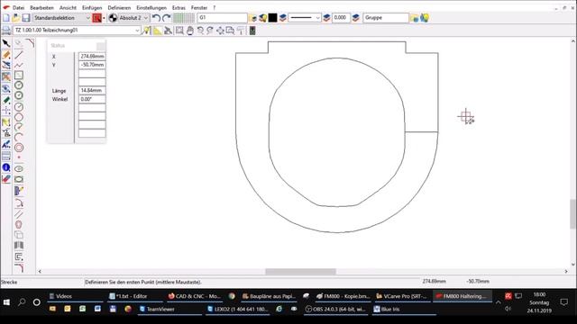The image size is (577, 324).
Task: Select the double concentric circle tool
Action: click(x=19, y=148)
